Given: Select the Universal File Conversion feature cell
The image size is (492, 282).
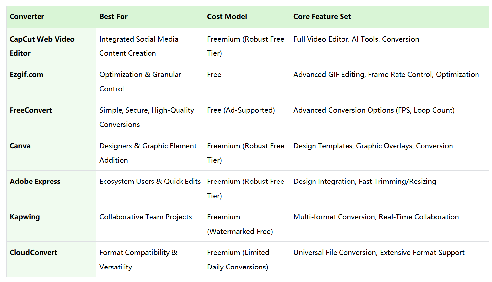Looking at the screenshot, I should coord(379,253).
